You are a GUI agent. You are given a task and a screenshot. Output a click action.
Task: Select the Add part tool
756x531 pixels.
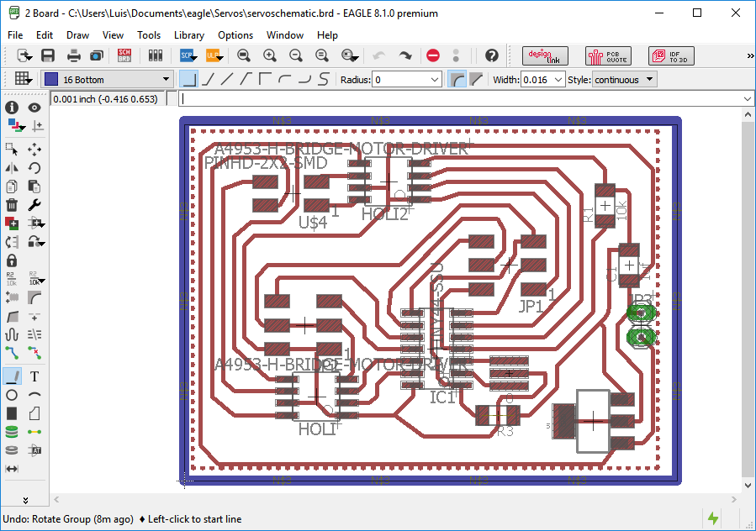click(12, 223)
